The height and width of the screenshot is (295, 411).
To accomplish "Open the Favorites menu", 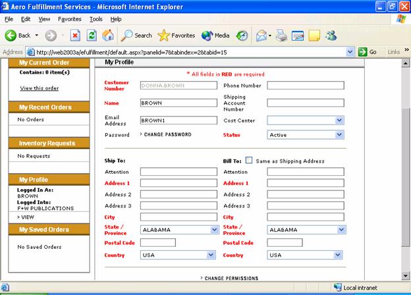I will point(70,19).
